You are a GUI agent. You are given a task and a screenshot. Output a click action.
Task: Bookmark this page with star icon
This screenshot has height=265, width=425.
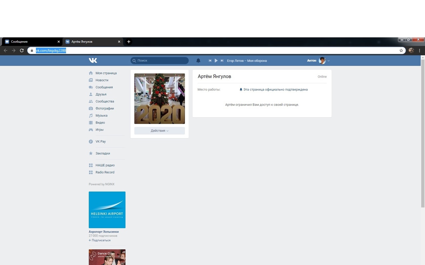pos(401,51)
